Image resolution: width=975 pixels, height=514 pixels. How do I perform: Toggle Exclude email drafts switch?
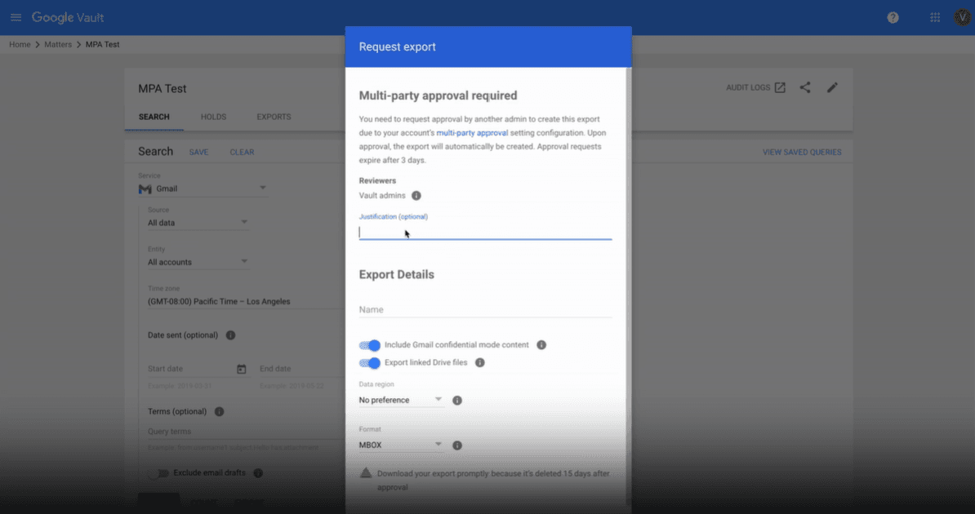pyautogui.click(x=161, y=473)
